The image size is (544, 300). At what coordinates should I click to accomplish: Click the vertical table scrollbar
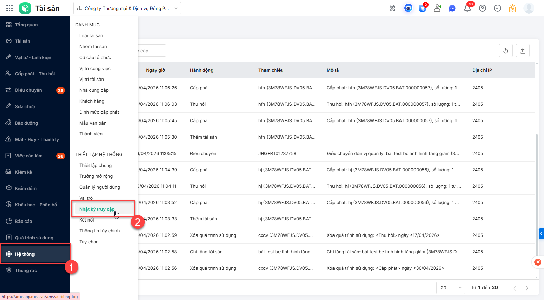(x=536, y=171)
